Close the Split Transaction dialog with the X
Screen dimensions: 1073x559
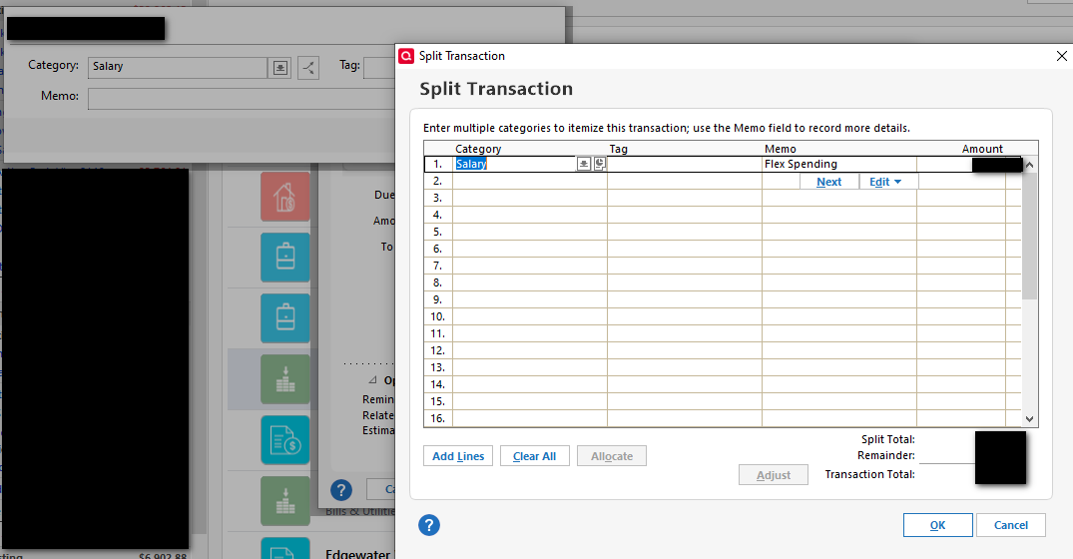pyautogui.click(x=1061, y=56)
